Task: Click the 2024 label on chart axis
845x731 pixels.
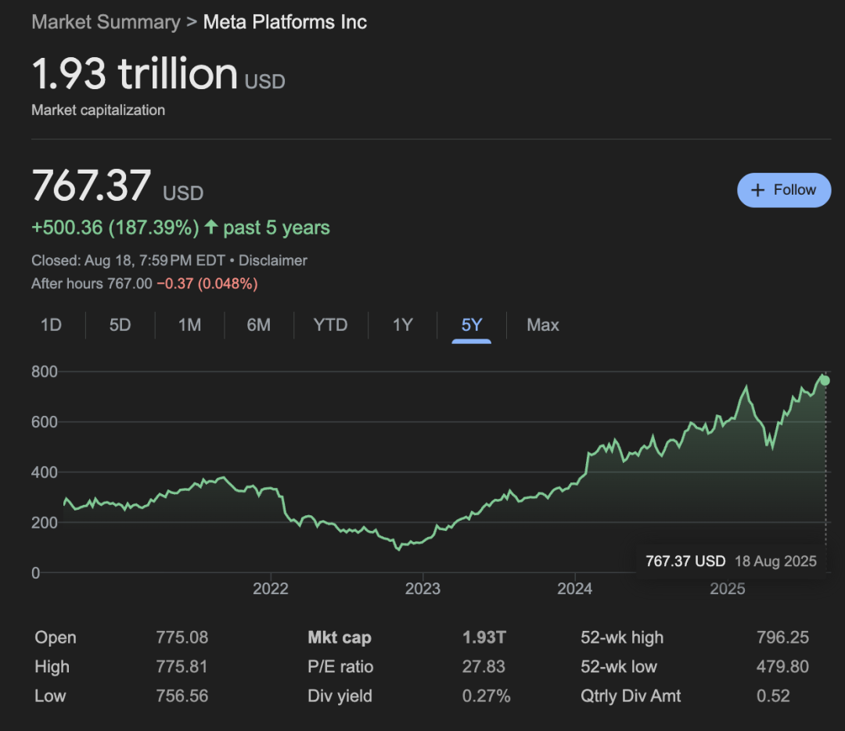Action: coord(574,589)
